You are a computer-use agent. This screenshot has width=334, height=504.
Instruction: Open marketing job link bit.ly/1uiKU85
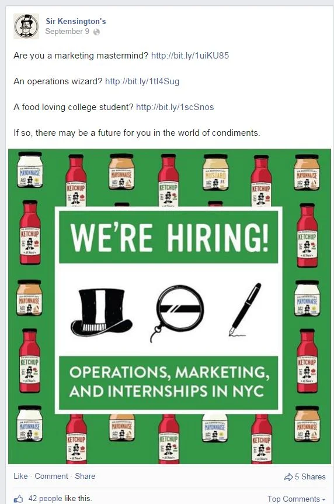coord(190,56)
